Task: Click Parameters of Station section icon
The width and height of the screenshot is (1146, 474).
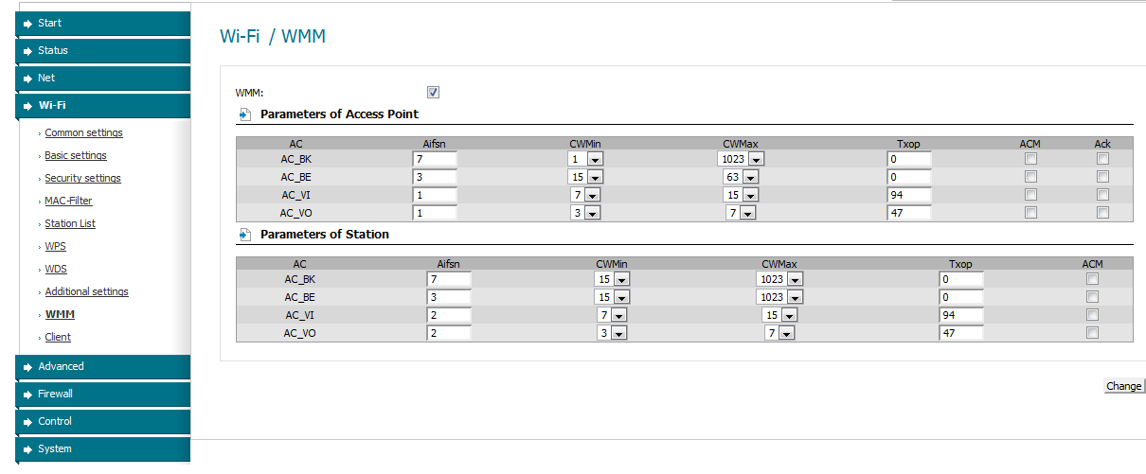Action: click(x=244, y=235)
